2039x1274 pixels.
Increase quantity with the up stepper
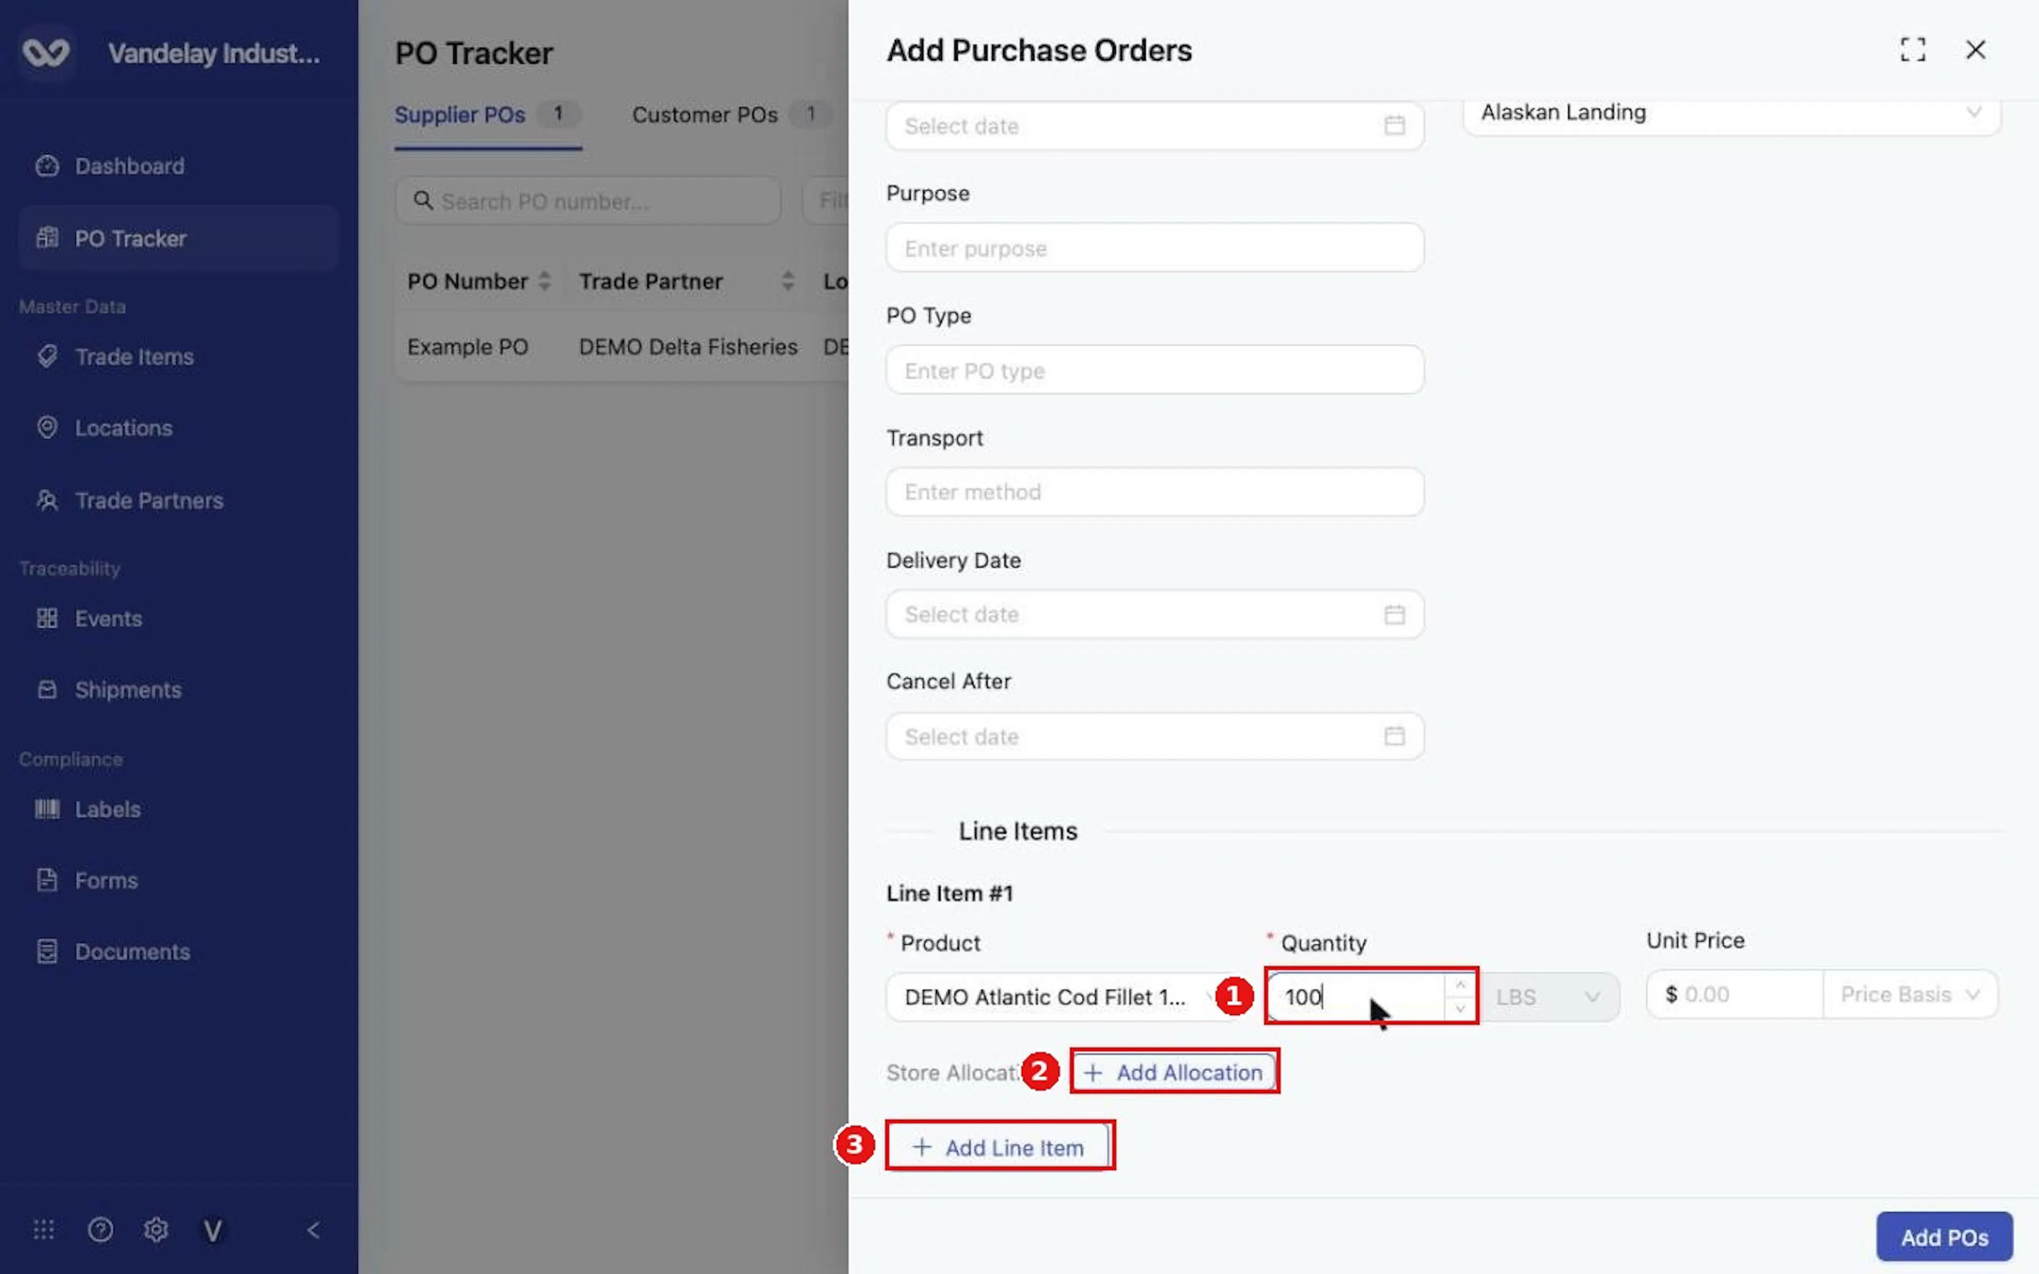click(1461, 985)
